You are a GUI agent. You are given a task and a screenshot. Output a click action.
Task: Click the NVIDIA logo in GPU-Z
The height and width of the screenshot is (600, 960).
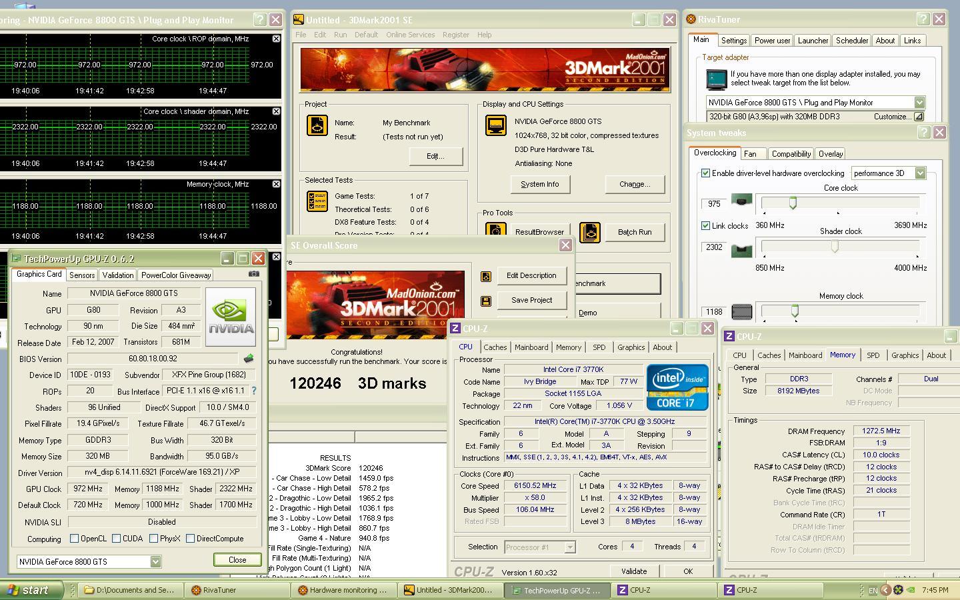click(231, 317)
